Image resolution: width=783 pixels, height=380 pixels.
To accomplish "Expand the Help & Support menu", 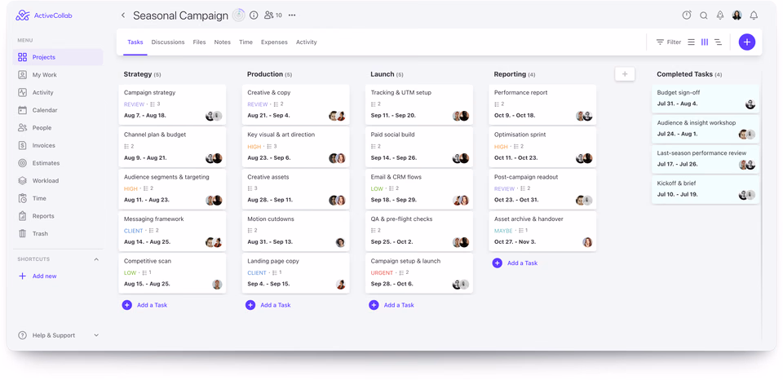I will point(58,336).
